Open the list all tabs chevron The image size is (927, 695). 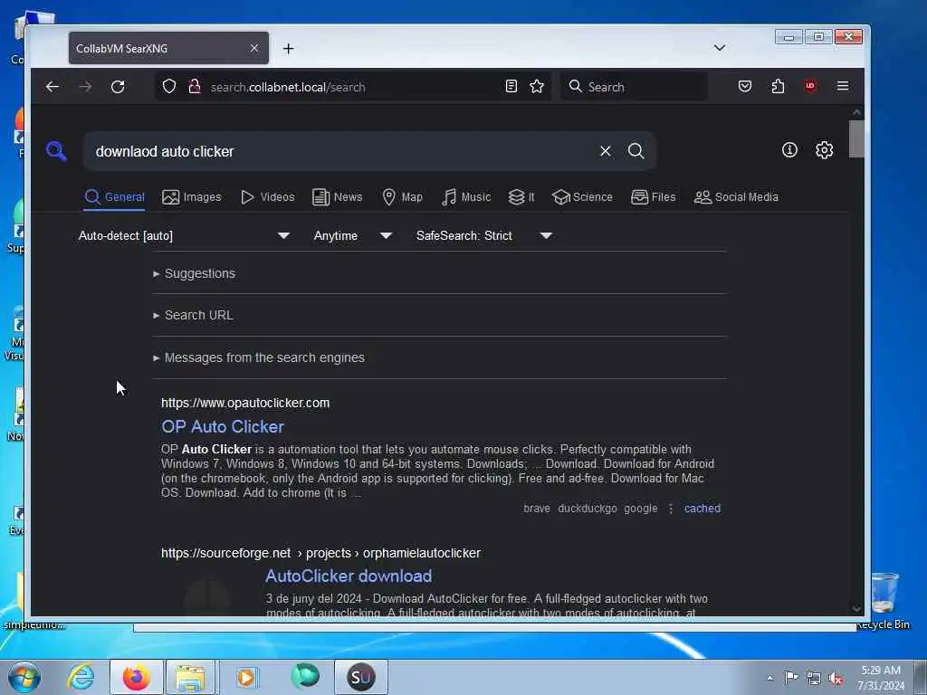tap(720, 48)
